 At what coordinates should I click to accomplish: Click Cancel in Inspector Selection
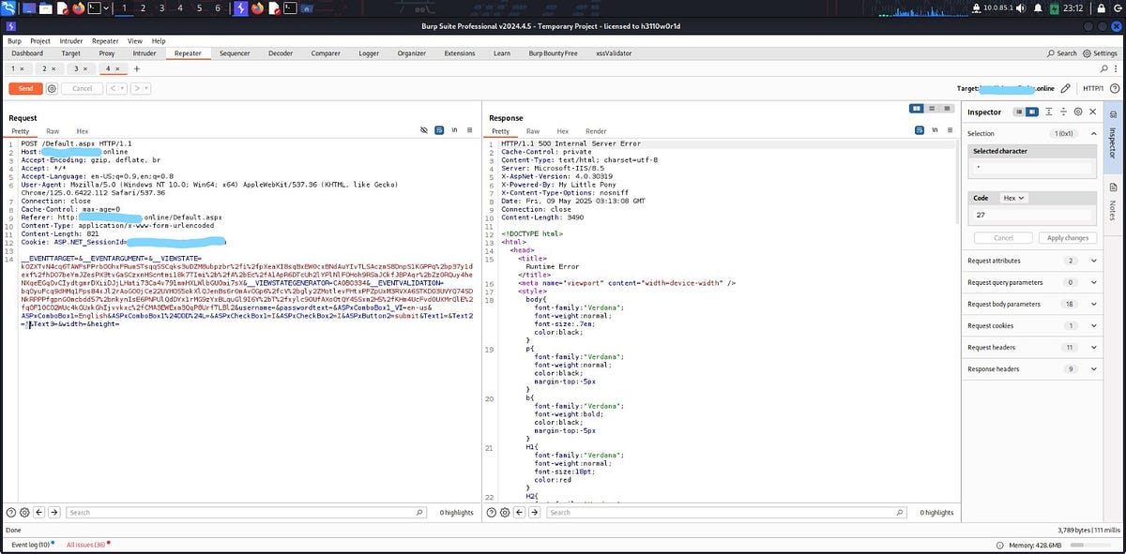(1003, 238)
